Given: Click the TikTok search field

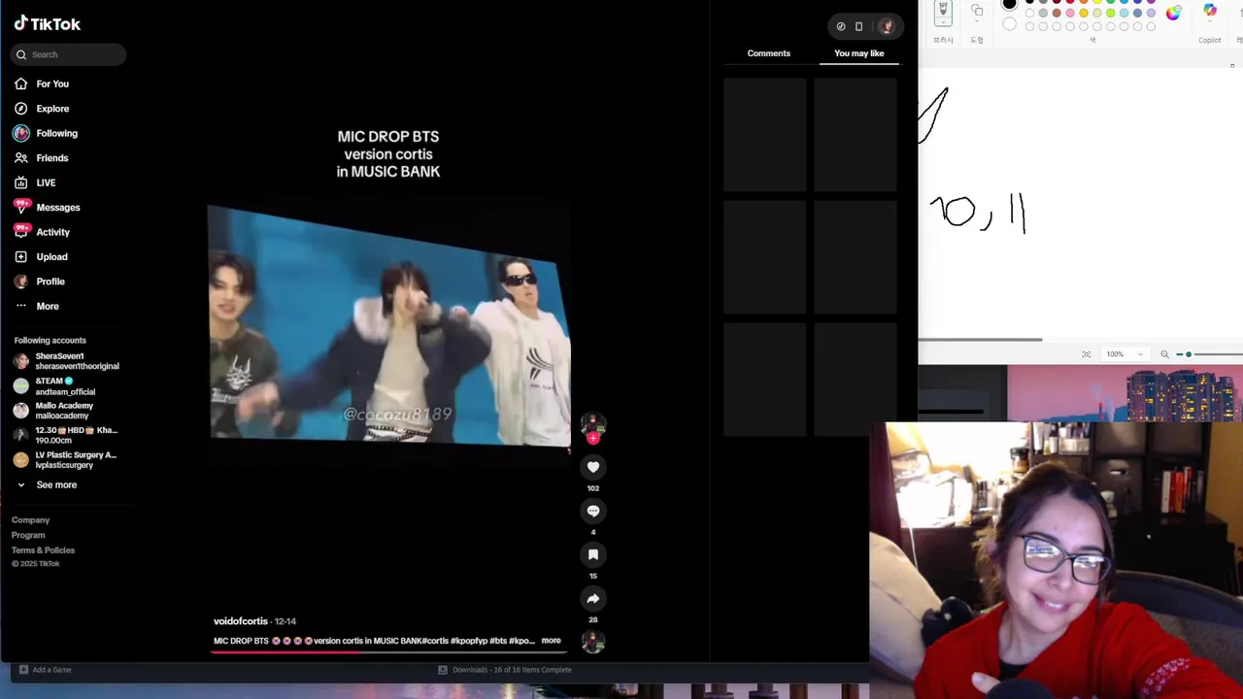Looking at the screenshot, I should [68, 54].
